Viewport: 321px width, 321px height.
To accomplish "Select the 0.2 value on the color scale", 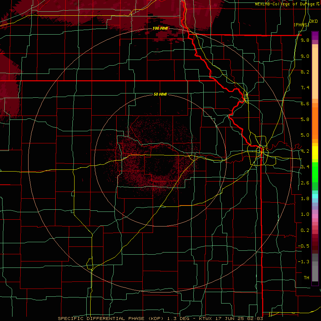I will [305, 230].
